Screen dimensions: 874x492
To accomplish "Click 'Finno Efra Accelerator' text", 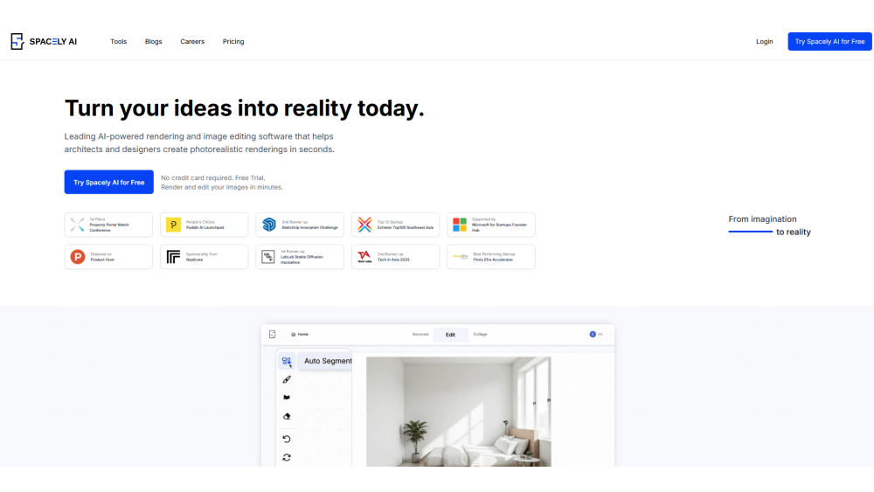I will pos(493,260).
